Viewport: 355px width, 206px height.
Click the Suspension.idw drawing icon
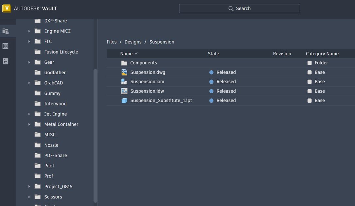pos(124,91)
